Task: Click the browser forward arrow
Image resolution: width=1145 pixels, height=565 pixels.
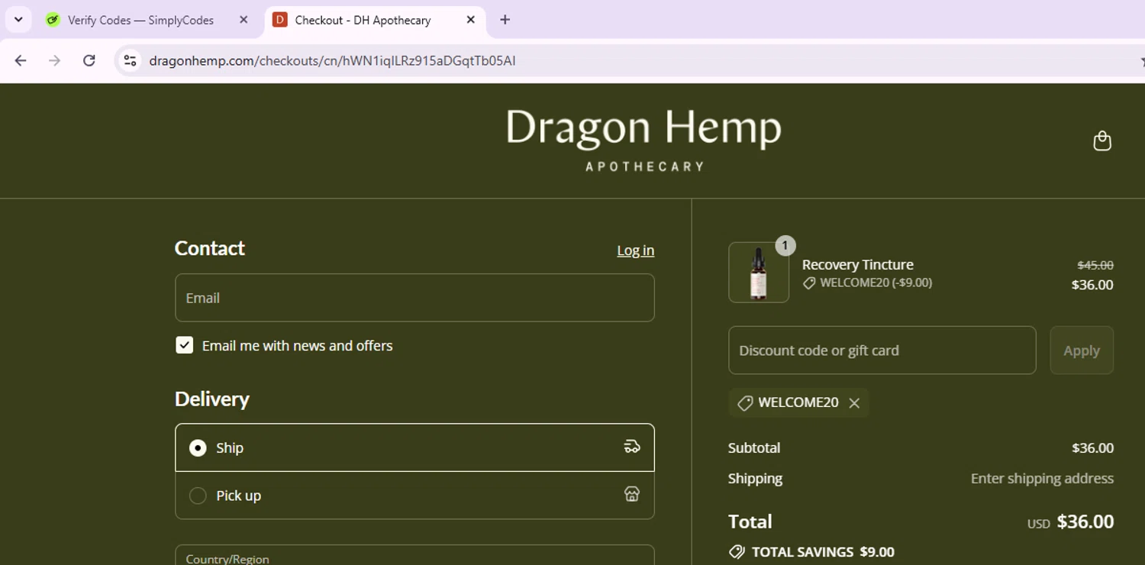Action: click(x=54, y=60)
